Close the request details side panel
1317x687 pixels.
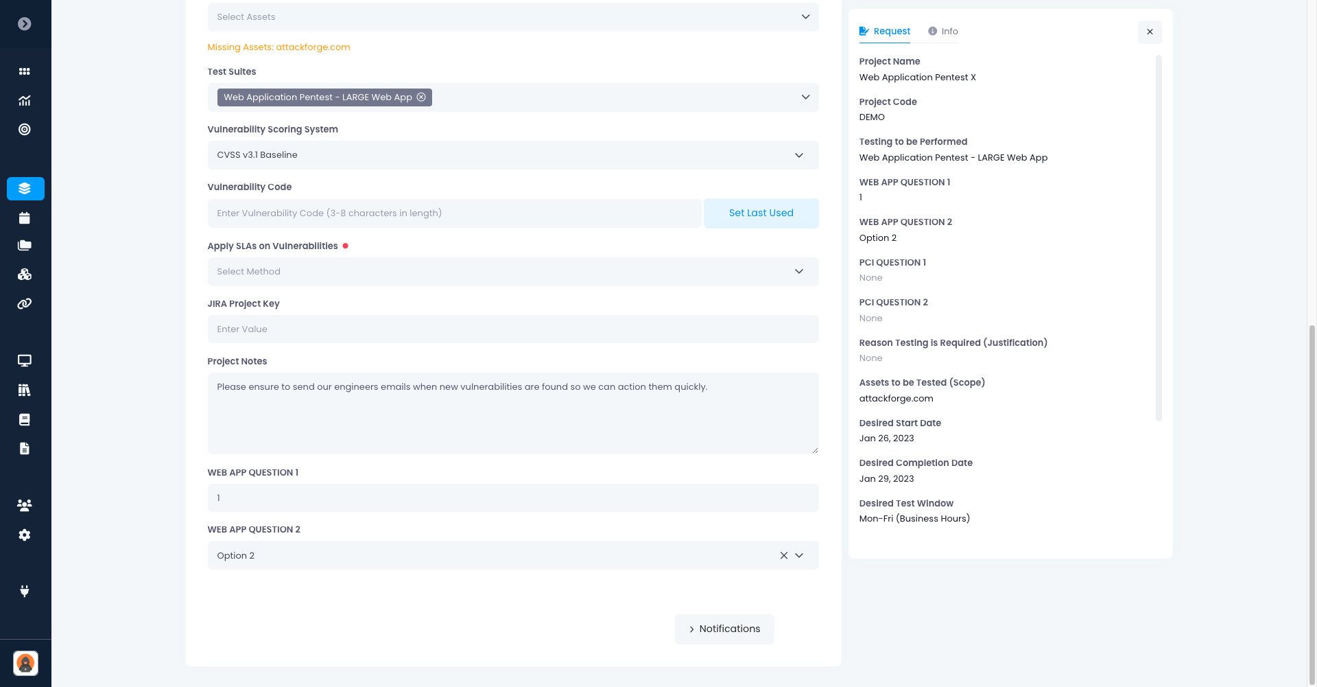[x=1150, y=32]
